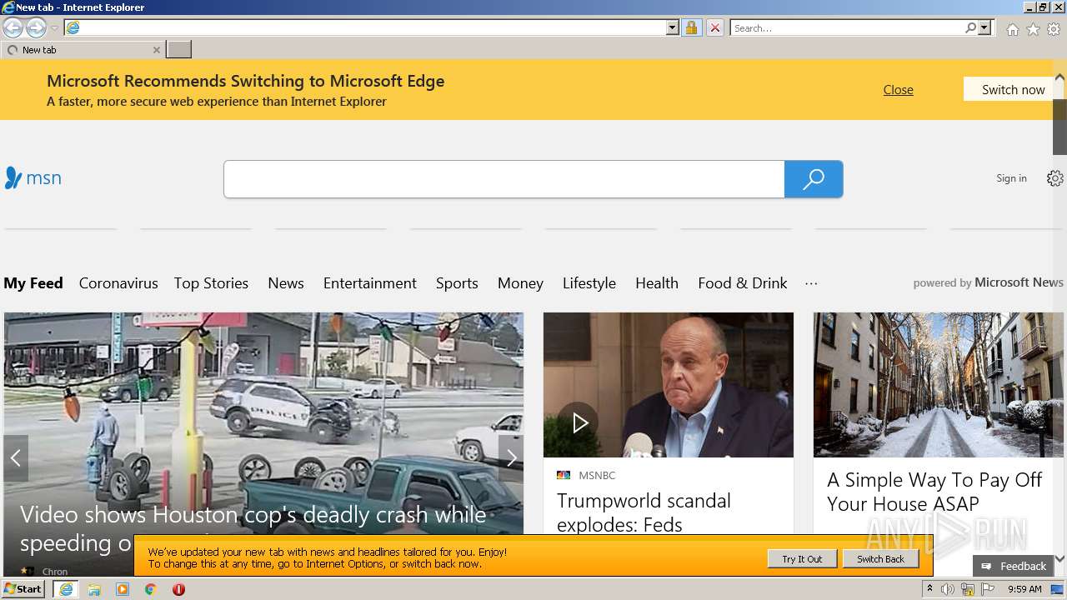
Task: Open the Lifestyle section
Action: [589, 283]
